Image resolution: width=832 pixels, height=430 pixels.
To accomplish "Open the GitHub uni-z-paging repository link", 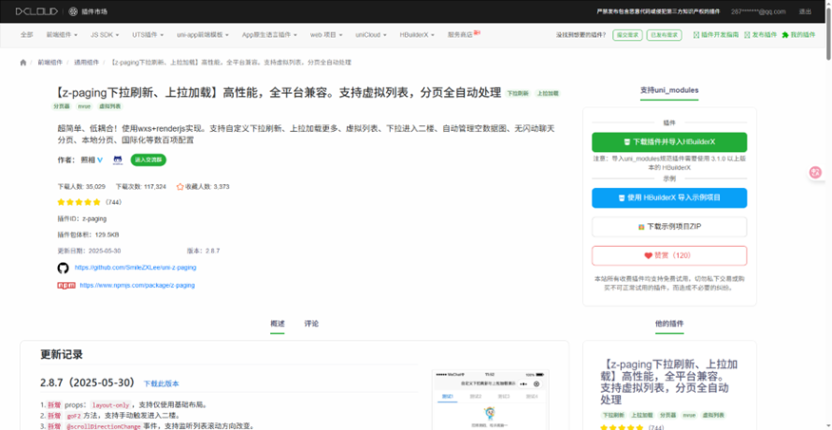I will coord(135,268).
